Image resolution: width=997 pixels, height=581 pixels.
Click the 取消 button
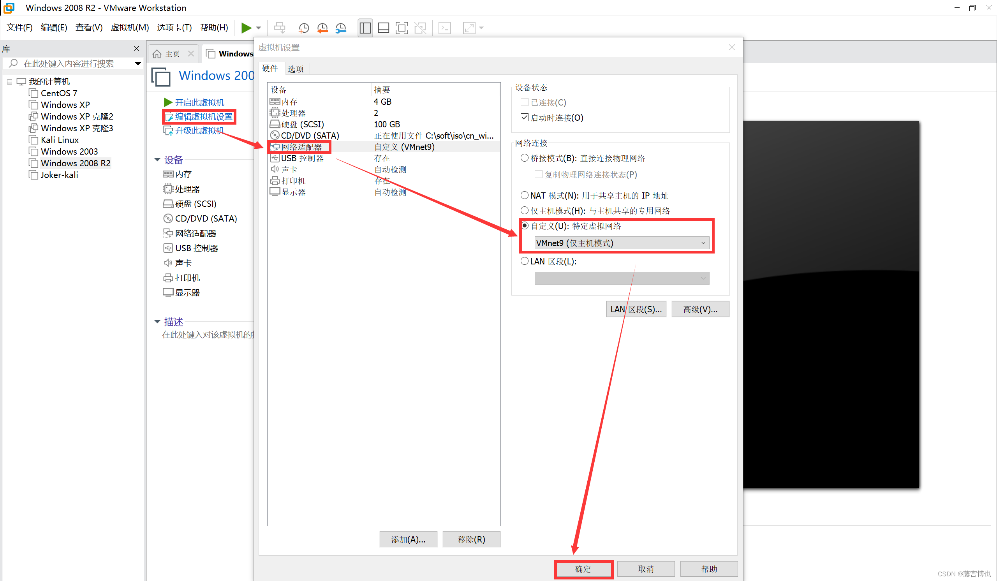coord(646,569)
